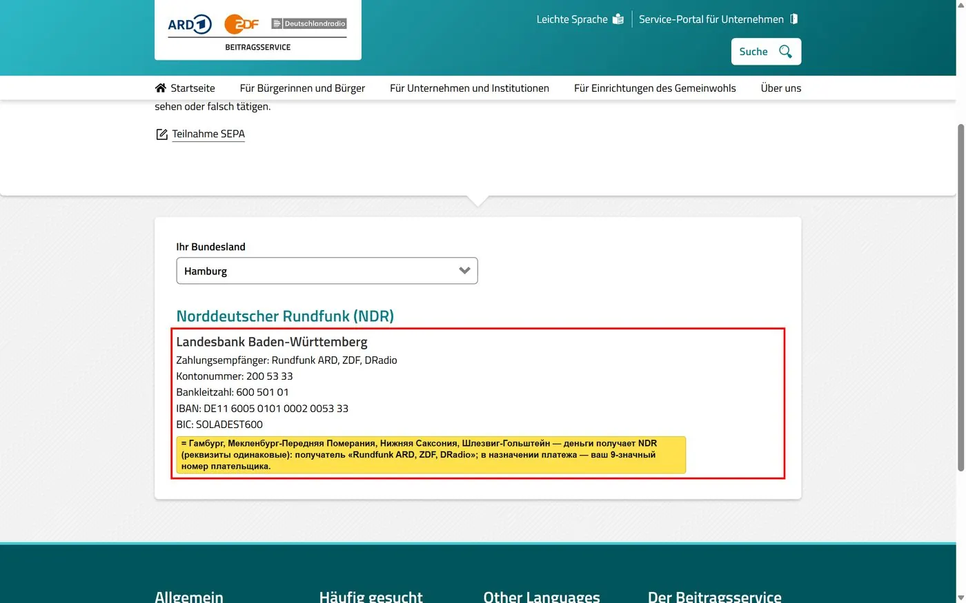Click heading Norddeutscher Rundfunk (NDR)
Image resolution: width=966 pixels, height=603 pixels.
click(285, 316)
